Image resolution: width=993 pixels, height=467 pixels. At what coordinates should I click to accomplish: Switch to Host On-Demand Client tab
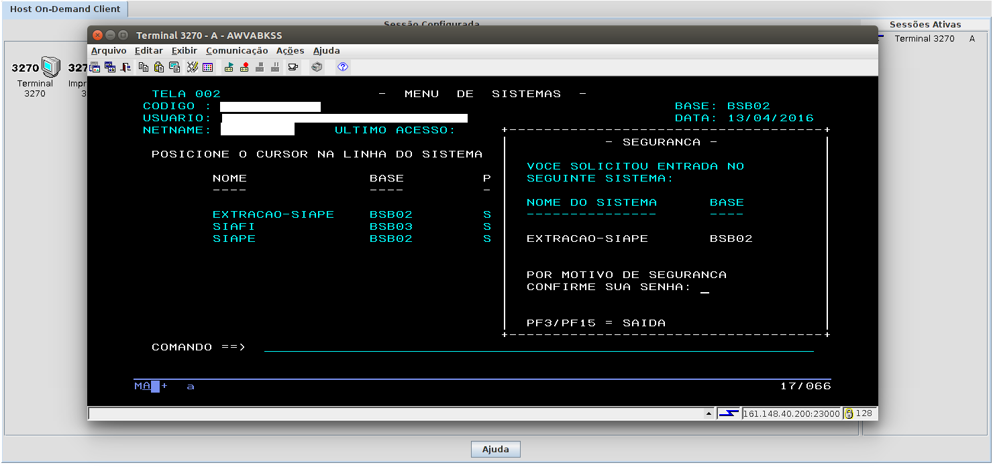(x=65, y=9)
